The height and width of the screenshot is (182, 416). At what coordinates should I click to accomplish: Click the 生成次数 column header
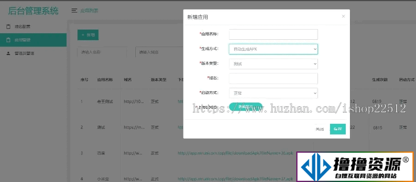pos(380,79)
